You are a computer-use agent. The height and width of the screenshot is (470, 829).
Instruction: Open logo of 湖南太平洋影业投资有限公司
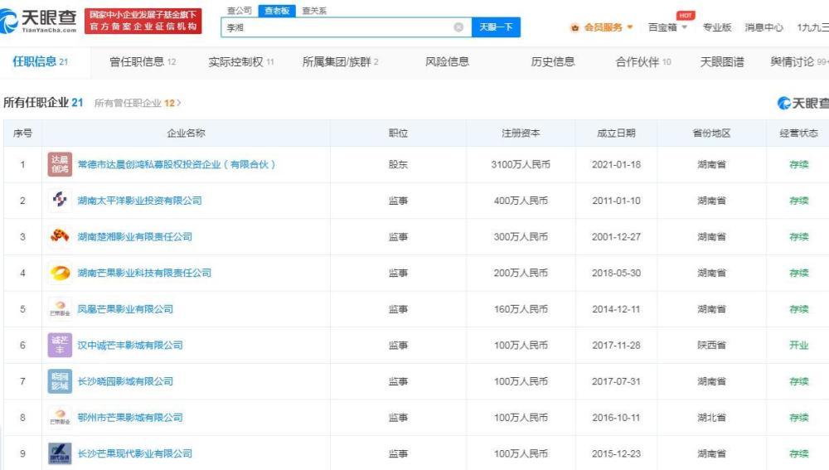tap(60, 201)
